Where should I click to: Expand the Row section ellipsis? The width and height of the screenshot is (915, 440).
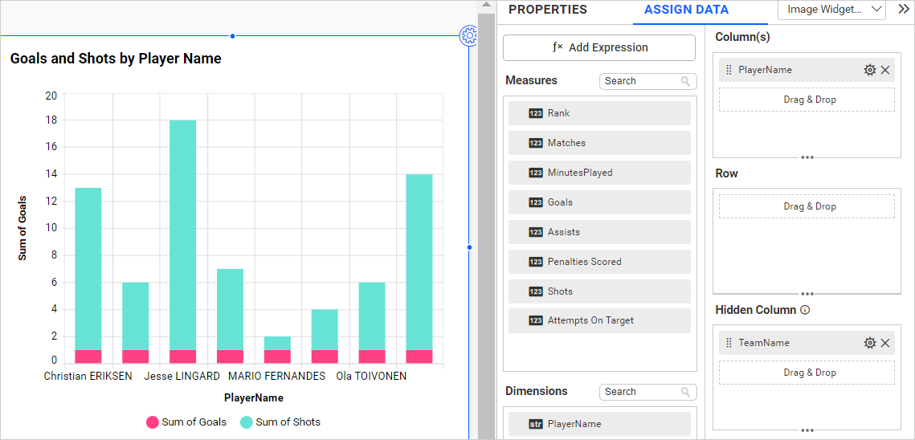[807, 294]
